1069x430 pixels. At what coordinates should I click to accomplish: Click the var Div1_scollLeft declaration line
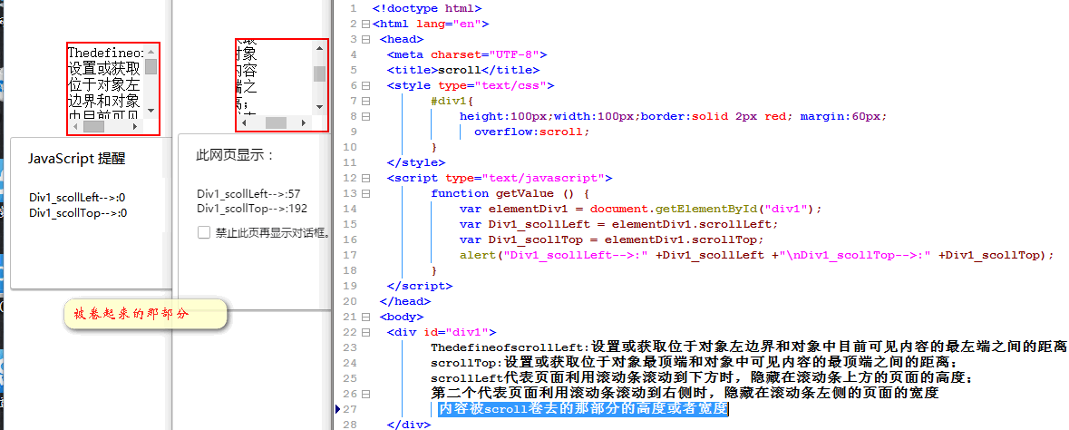pyautogui.click(x=618, y=224)
